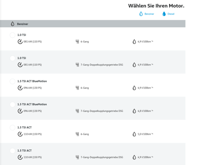The width and height of the screenshot is (209, 165).
Task: Click the 110 kW (150 PS) DSG power label
Action: pyautogui.click(x=33, y=157)
